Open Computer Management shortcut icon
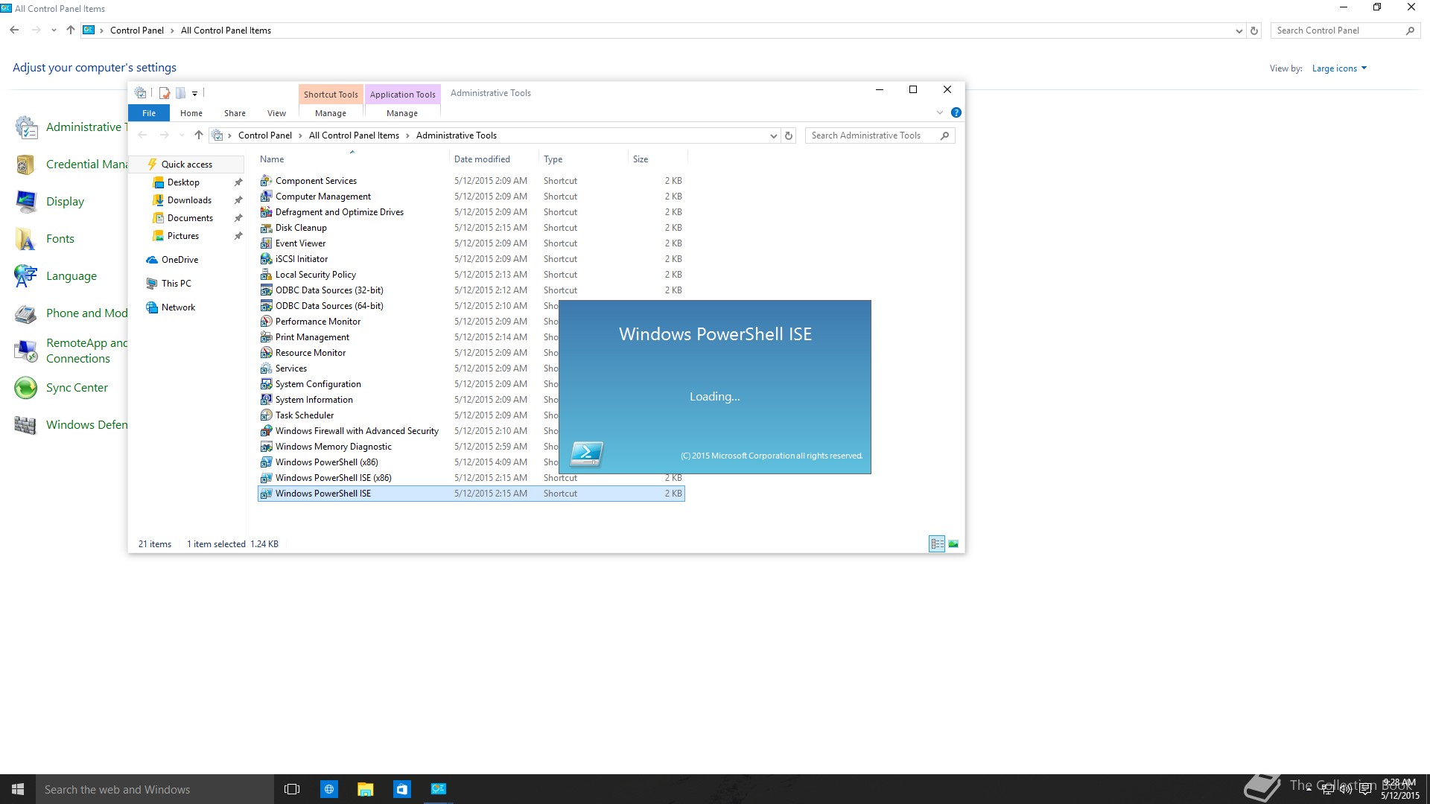1430x804 pixels. [266, 197]
